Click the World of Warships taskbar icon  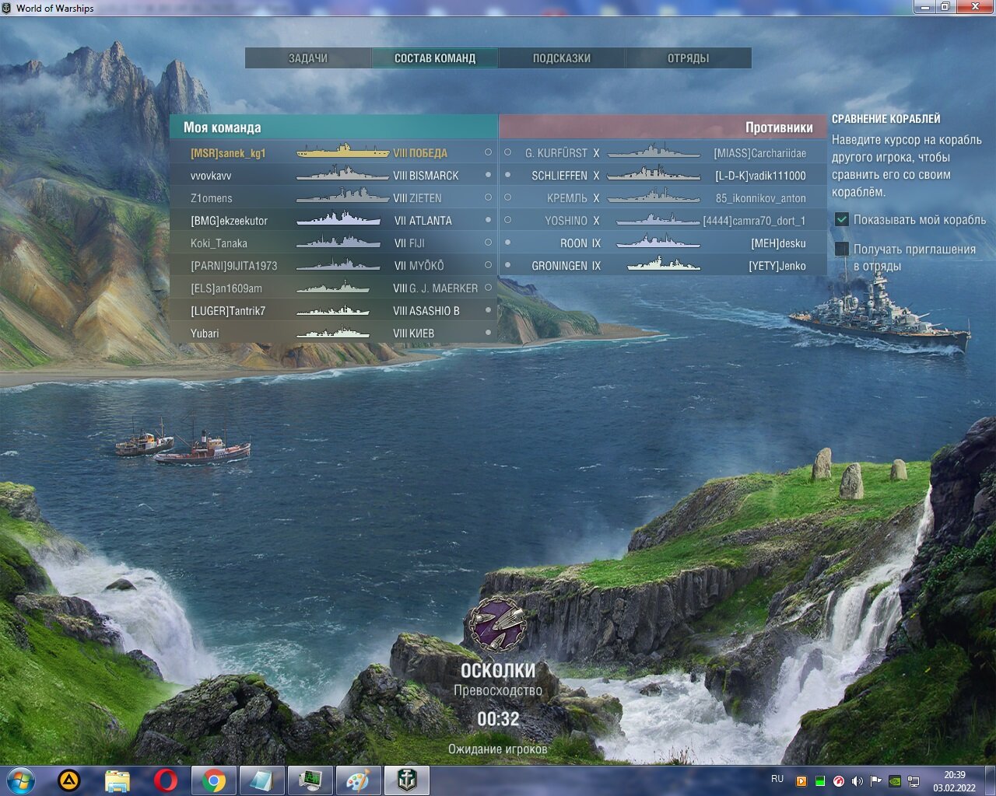pos(406,780)
